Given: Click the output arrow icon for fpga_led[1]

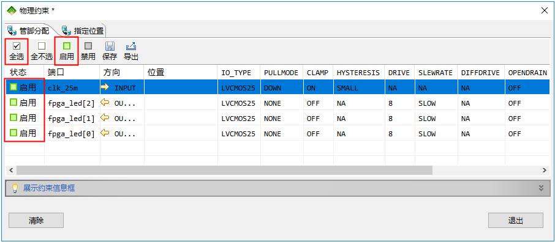Looking at the screenshot, I should tap(105, 118).
